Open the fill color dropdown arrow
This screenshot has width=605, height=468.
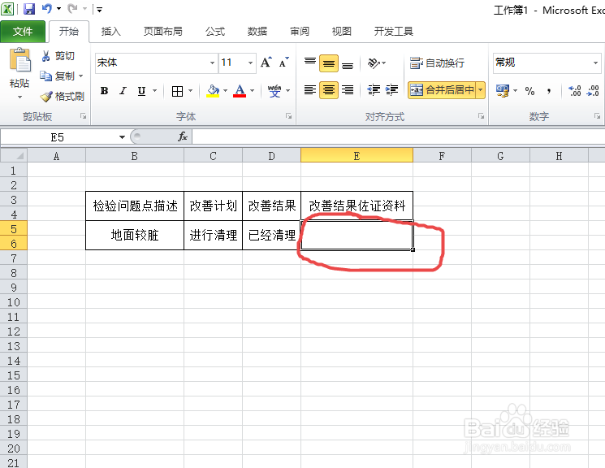[x=225, y=91]
